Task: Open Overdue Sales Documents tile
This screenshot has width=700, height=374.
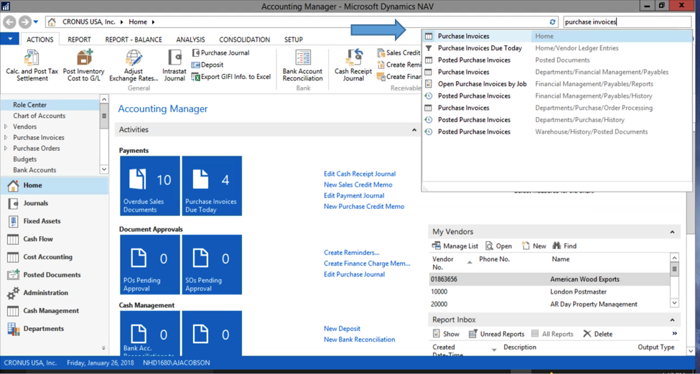Action: (x=150, y=186)
